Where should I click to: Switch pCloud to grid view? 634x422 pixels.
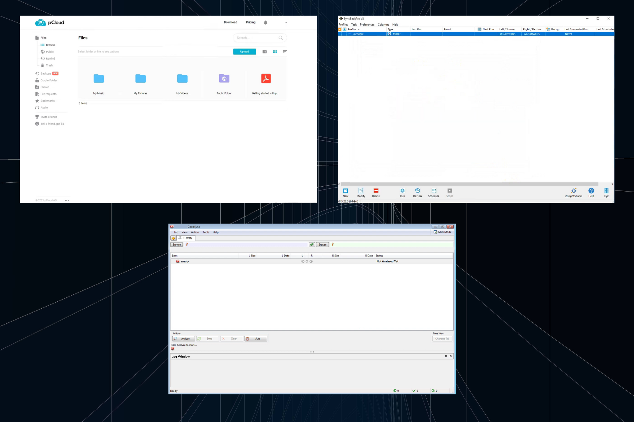coord(275,52)
